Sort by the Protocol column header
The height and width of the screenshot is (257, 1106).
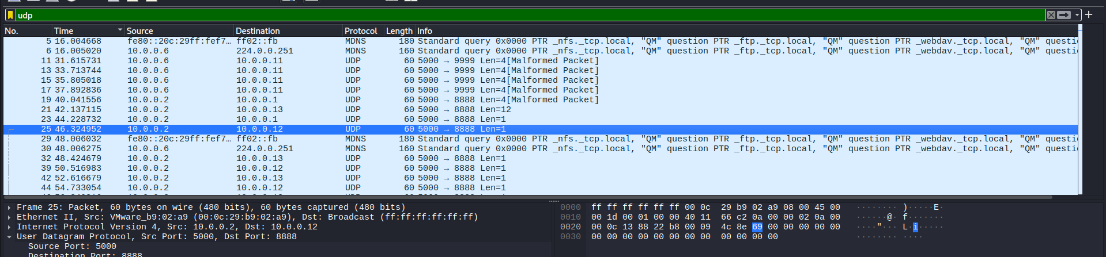pos(360,31)
